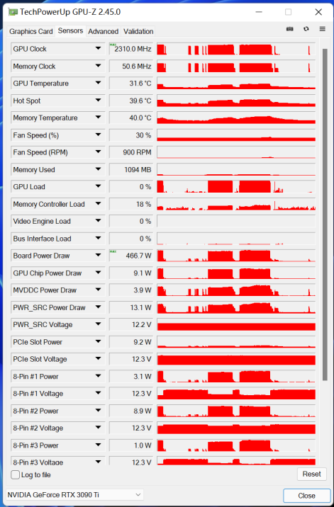Click the screenshot camera icon
Image resolution: width=334 pixels, height=507 pixels.
[289, 29]
